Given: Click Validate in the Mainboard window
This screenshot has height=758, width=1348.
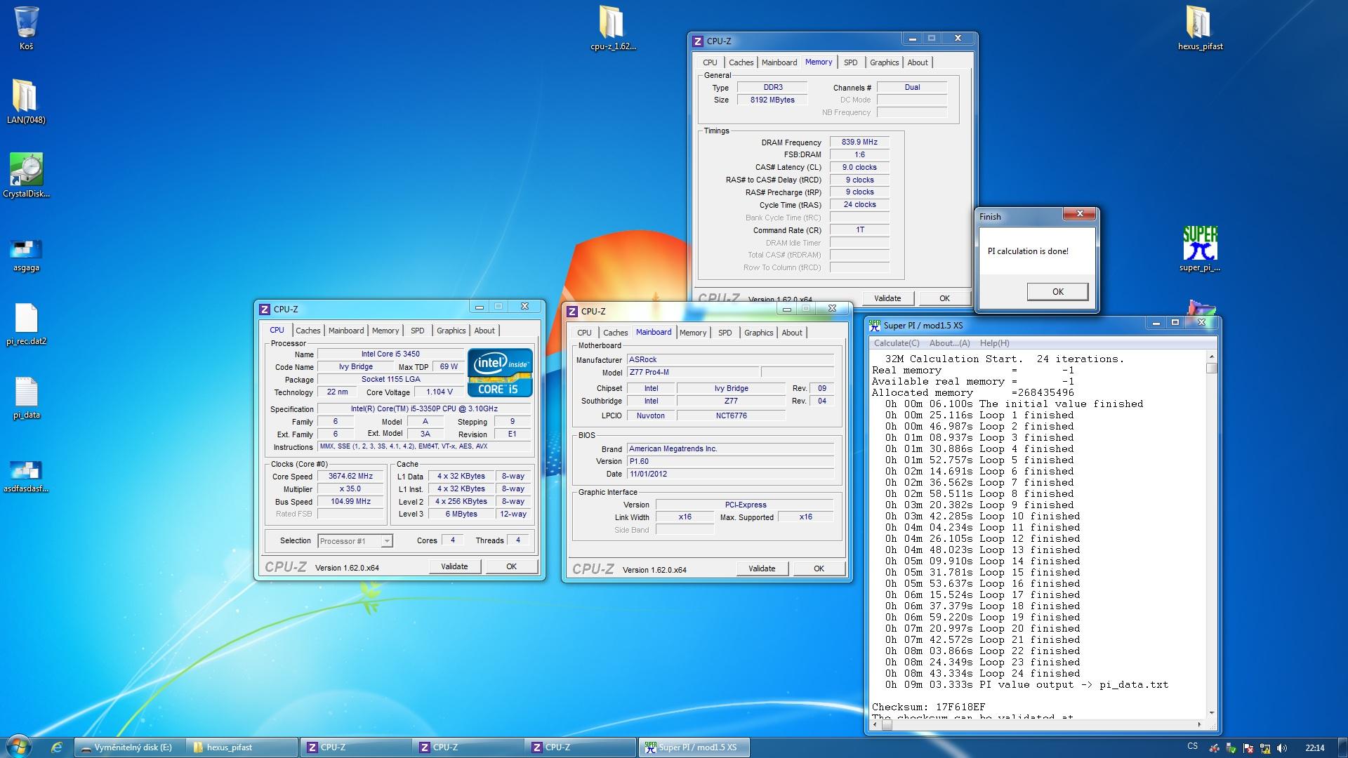Looking at the screenshot, I should tap(762, 568).
